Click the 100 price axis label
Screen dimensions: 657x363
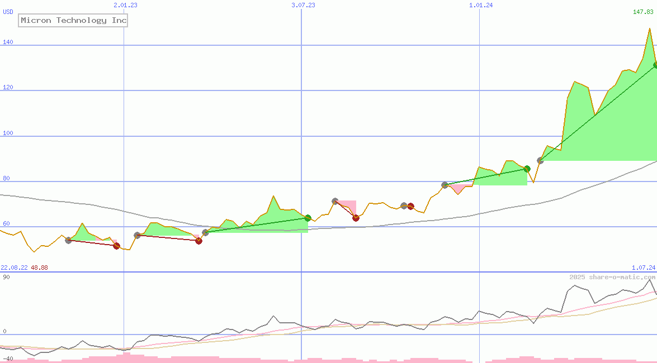(8, 133)
